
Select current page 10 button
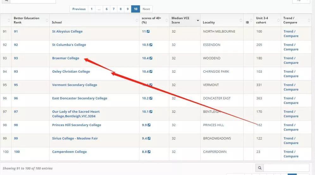[x=136, y=9]
